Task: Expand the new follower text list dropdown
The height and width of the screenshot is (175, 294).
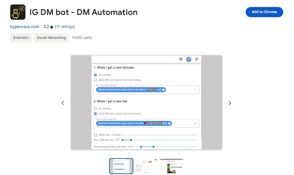Action: pyautogui.click(x=195, y=90)
